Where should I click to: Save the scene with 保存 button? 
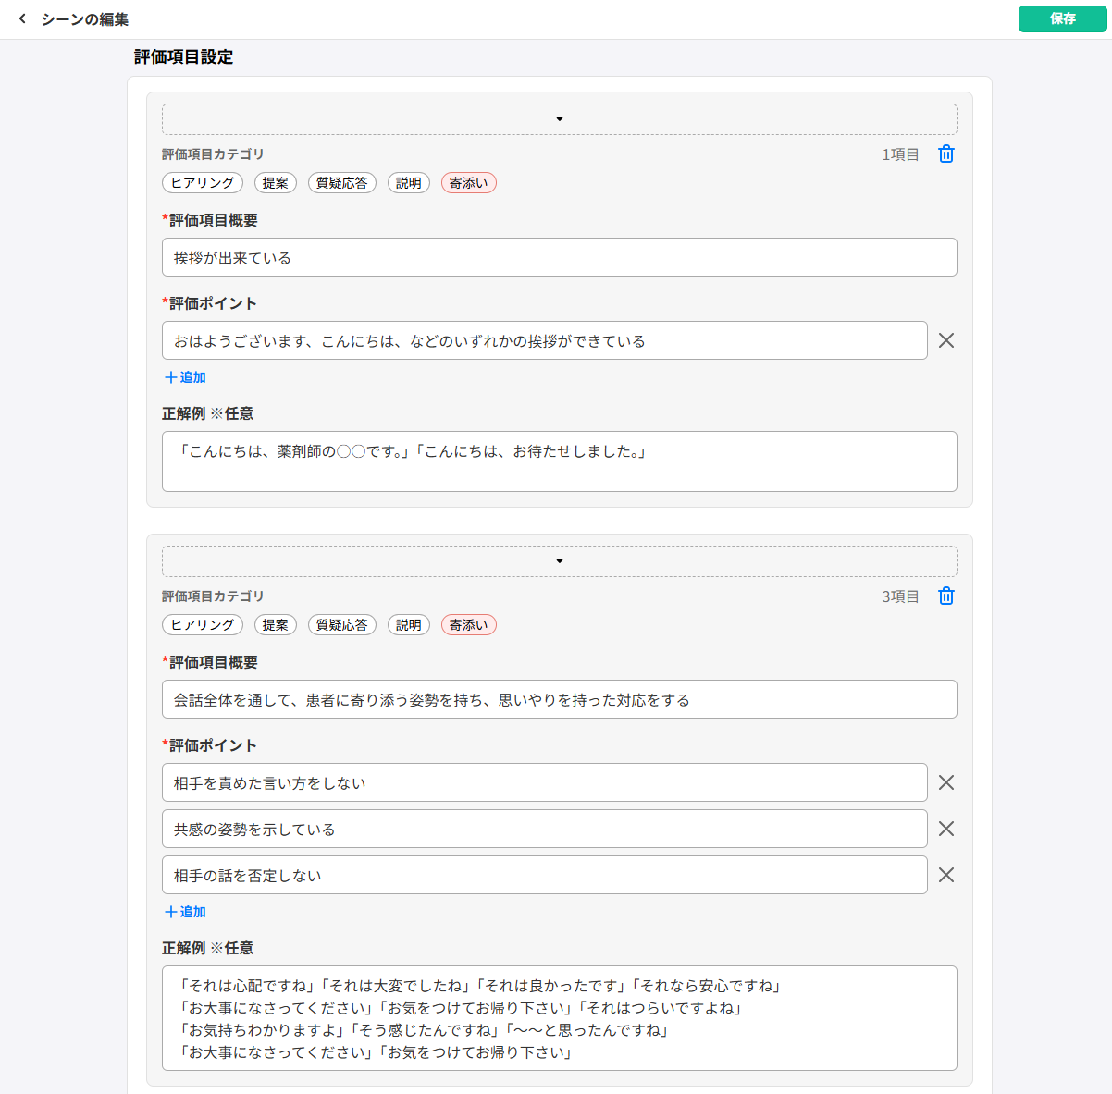pyautogui.click(x=1062, y=18)
